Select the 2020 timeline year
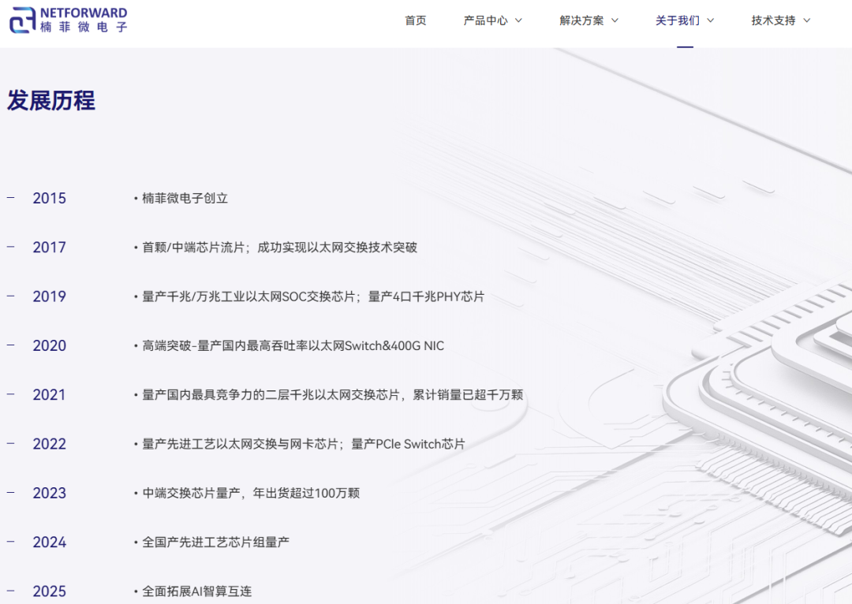Viewport: 852px width, 604px height. [x=49, y=346]
